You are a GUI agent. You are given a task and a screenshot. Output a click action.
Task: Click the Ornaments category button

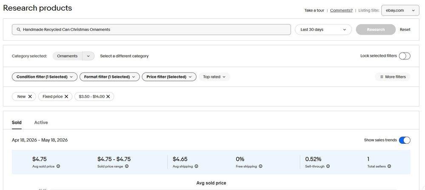67,56
